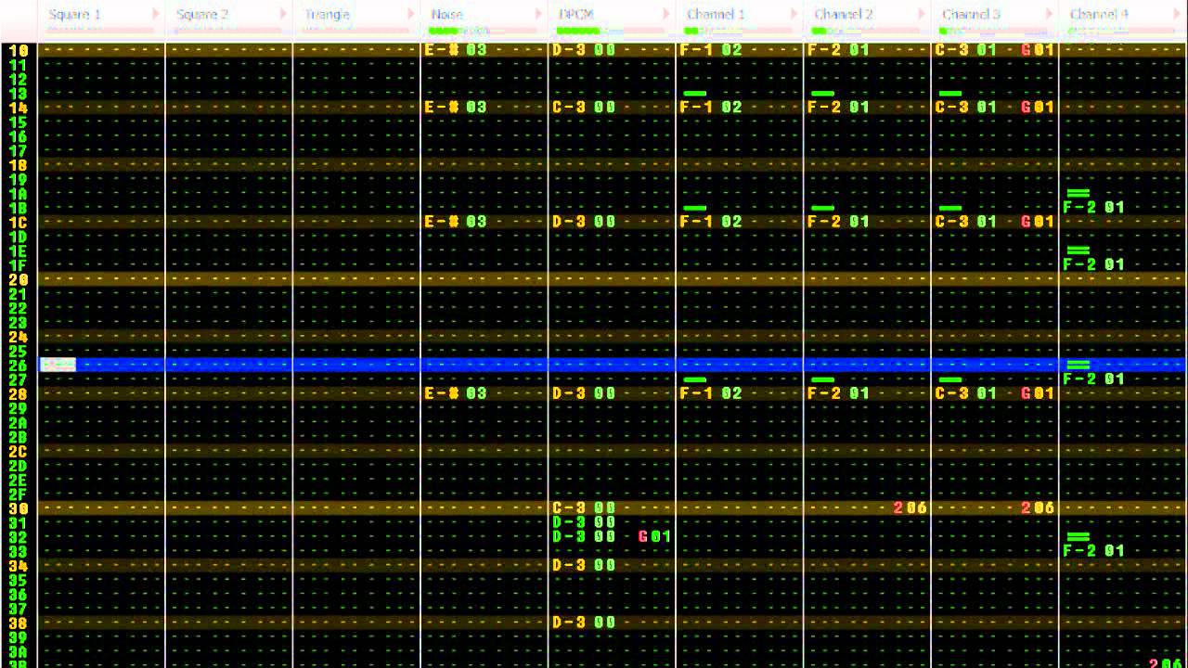The width and height of the screenshot is (1188, 668).
Task: Expand effect columns with Triangle arrow
Action: pos(410,15)
